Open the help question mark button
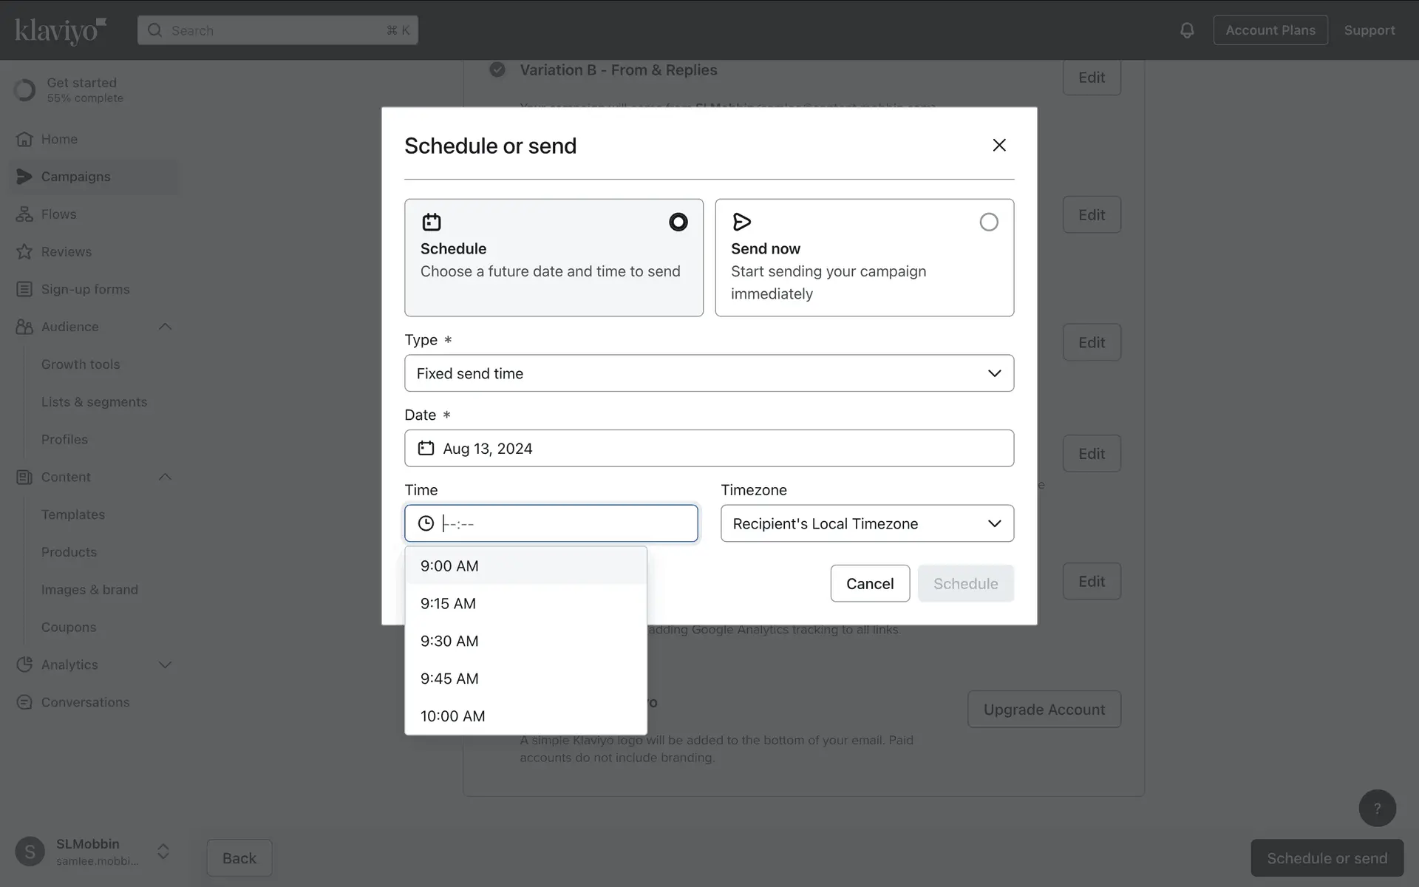Screen dimensions: 1419x887 [1377, 808]
